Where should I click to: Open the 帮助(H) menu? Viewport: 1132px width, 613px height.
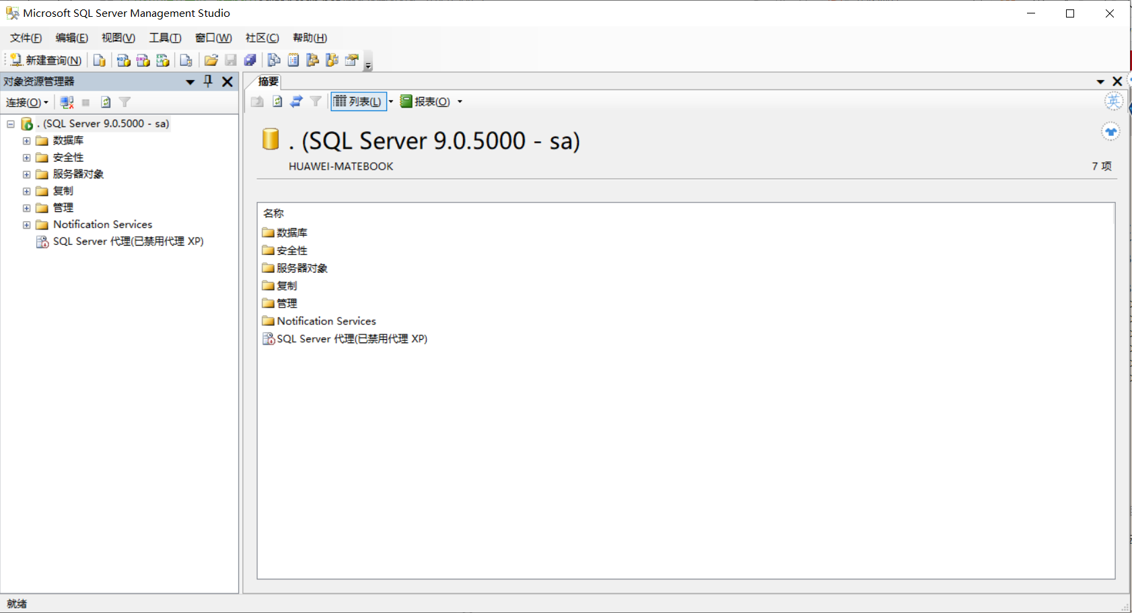click(310, 38)
